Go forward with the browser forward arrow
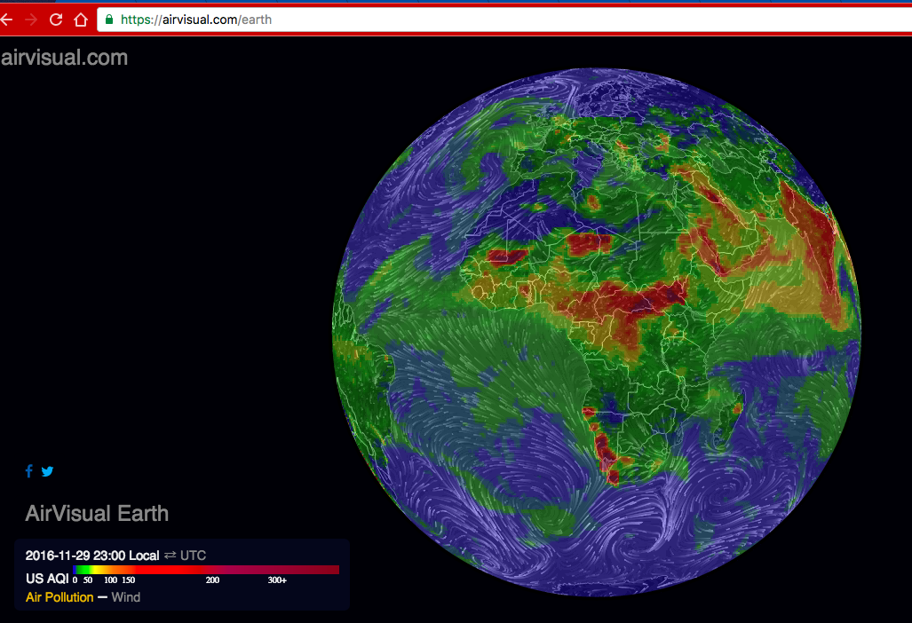This screenshot has height=623, width=912. point(31,20)
